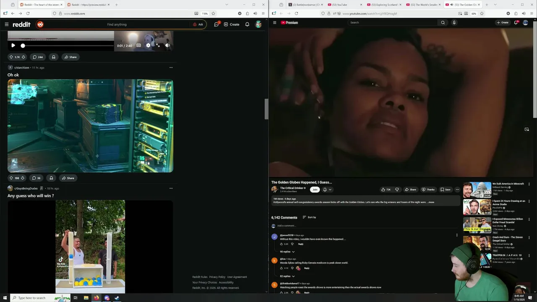537x302 pixels.
Task: Share the post with 244 comments
Action: click(x=70, y=57)
